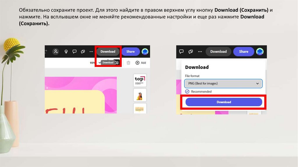Click the Add page button
Image resolution: width=298 pixels, height=167 pixels.
pos(141,63)
